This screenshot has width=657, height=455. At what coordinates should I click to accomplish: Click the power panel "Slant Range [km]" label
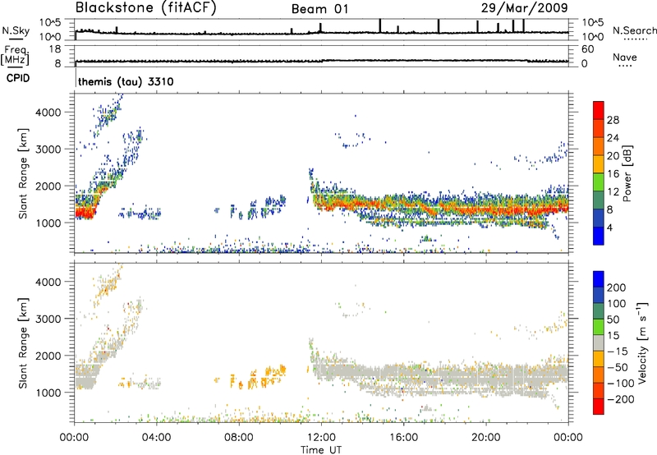coord(23,173)
